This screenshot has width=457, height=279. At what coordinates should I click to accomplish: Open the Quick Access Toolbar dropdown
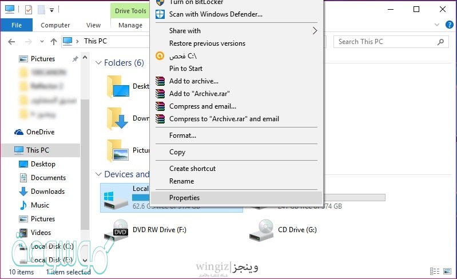coord(52,10)
